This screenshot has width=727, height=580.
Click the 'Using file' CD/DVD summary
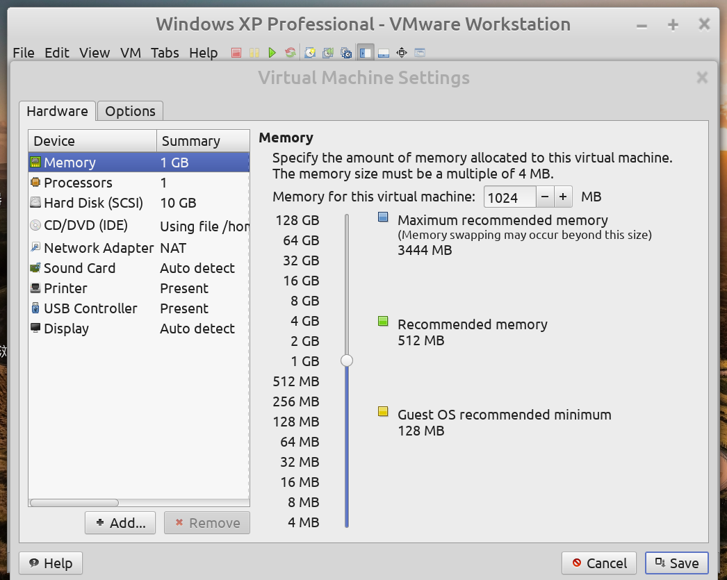tap(204, 226)
